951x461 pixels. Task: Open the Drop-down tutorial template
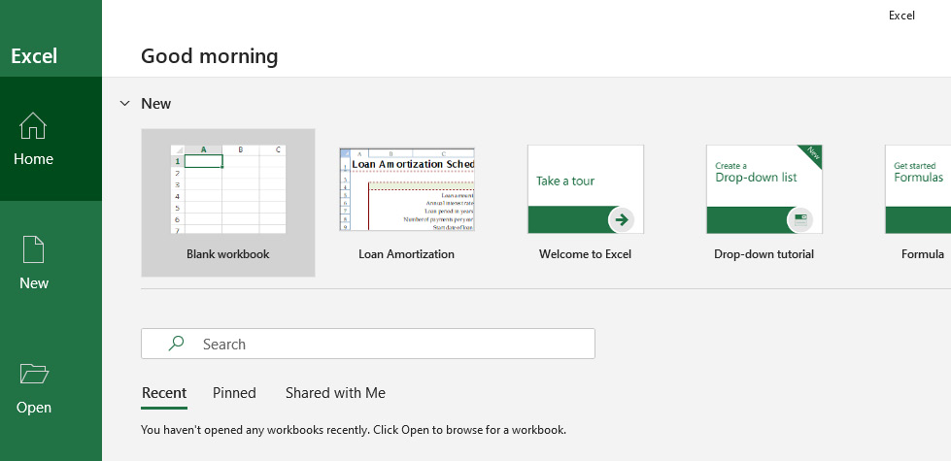click(764, 202)
